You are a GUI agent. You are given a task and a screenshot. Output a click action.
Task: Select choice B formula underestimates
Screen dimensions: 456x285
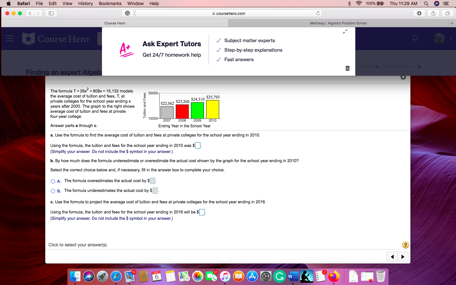53,191
